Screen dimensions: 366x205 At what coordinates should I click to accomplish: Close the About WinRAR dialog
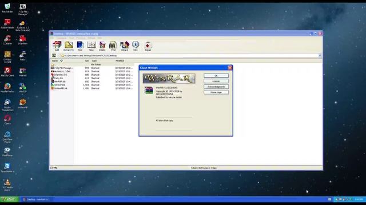click(x=230, y=68)
